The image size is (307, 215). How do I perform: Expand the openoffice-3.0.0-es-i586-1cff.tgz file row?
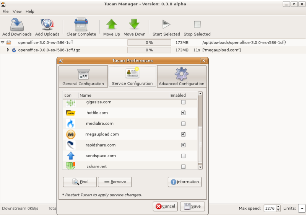[8, 50]
